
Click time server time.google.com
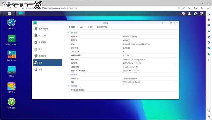pyautogui.click(x=130, y=78)
